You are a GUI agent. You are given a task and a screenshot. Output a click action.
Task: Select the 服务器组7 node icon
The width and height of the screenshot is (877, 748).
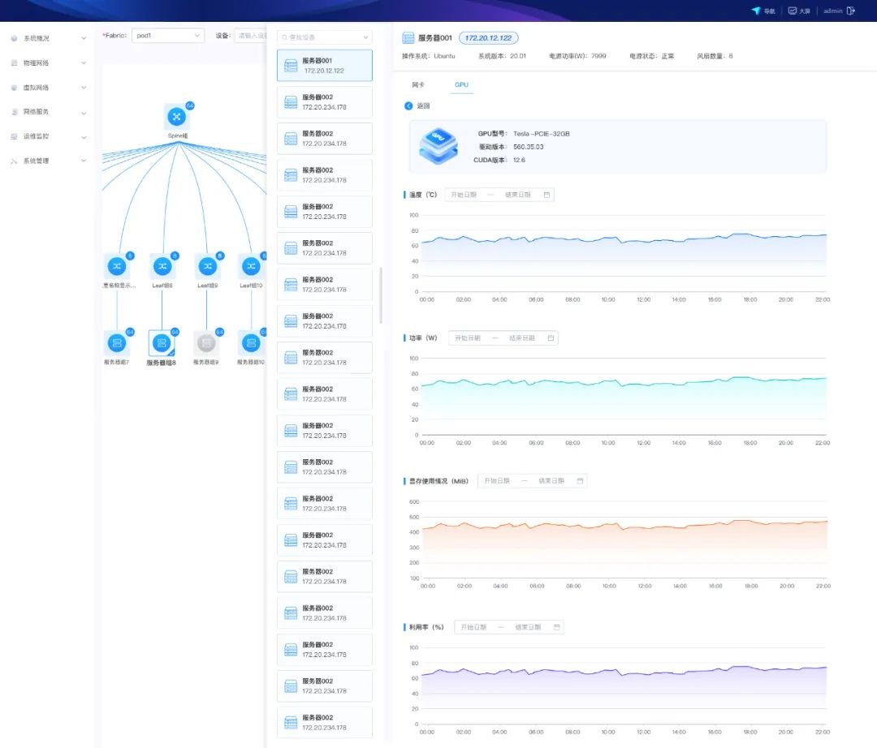(117, 343)
